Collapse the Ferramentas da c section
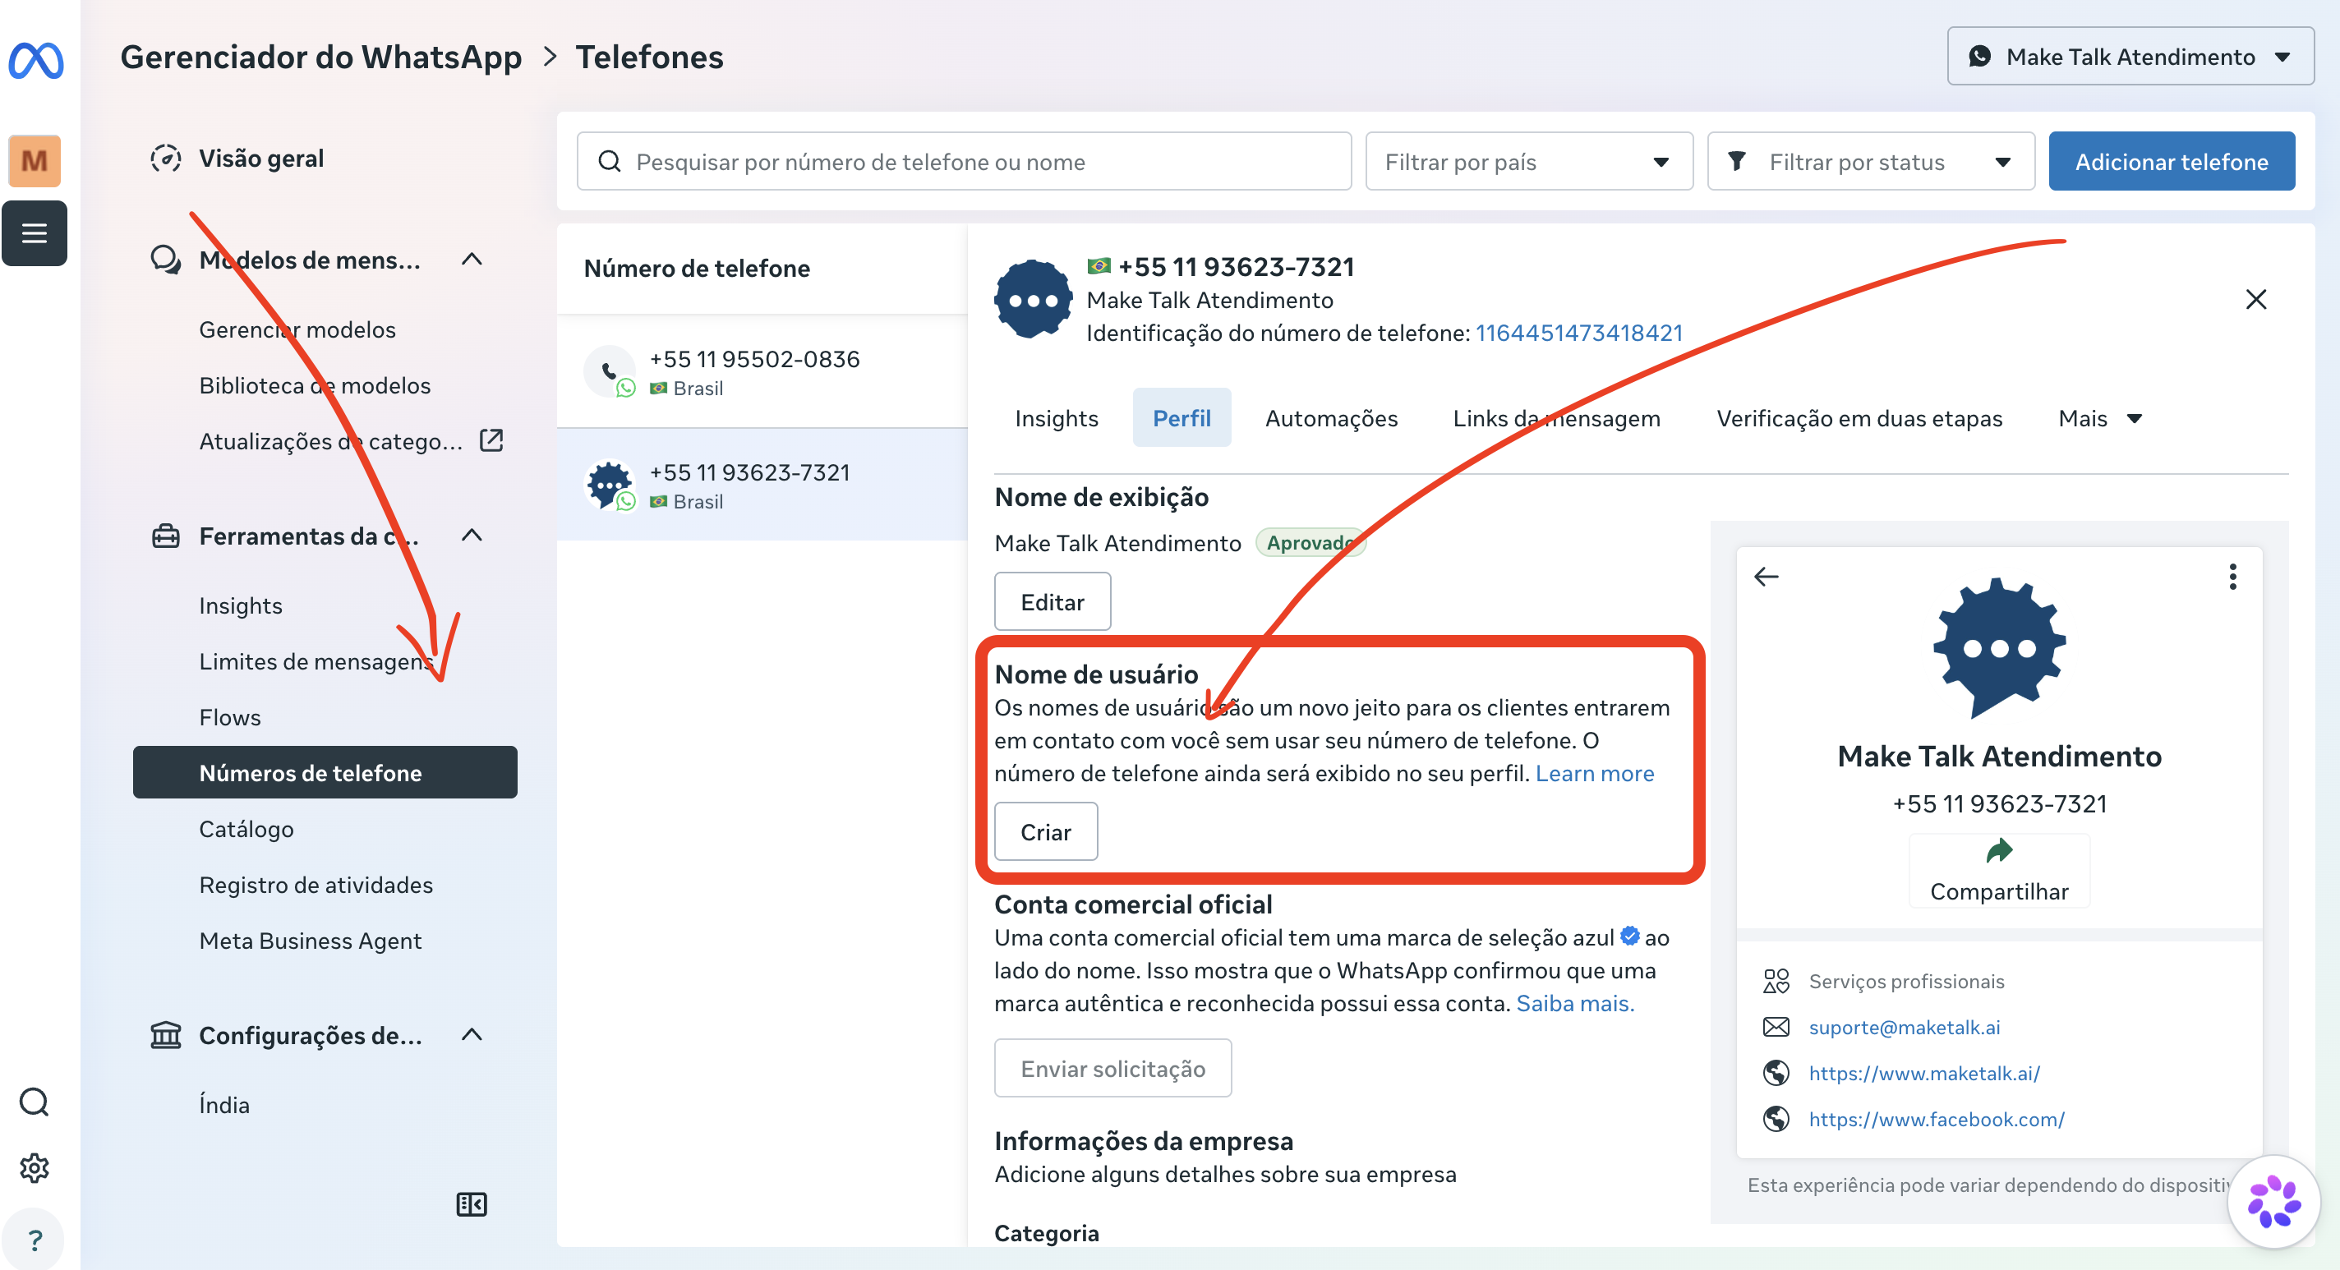 point(472,536)
